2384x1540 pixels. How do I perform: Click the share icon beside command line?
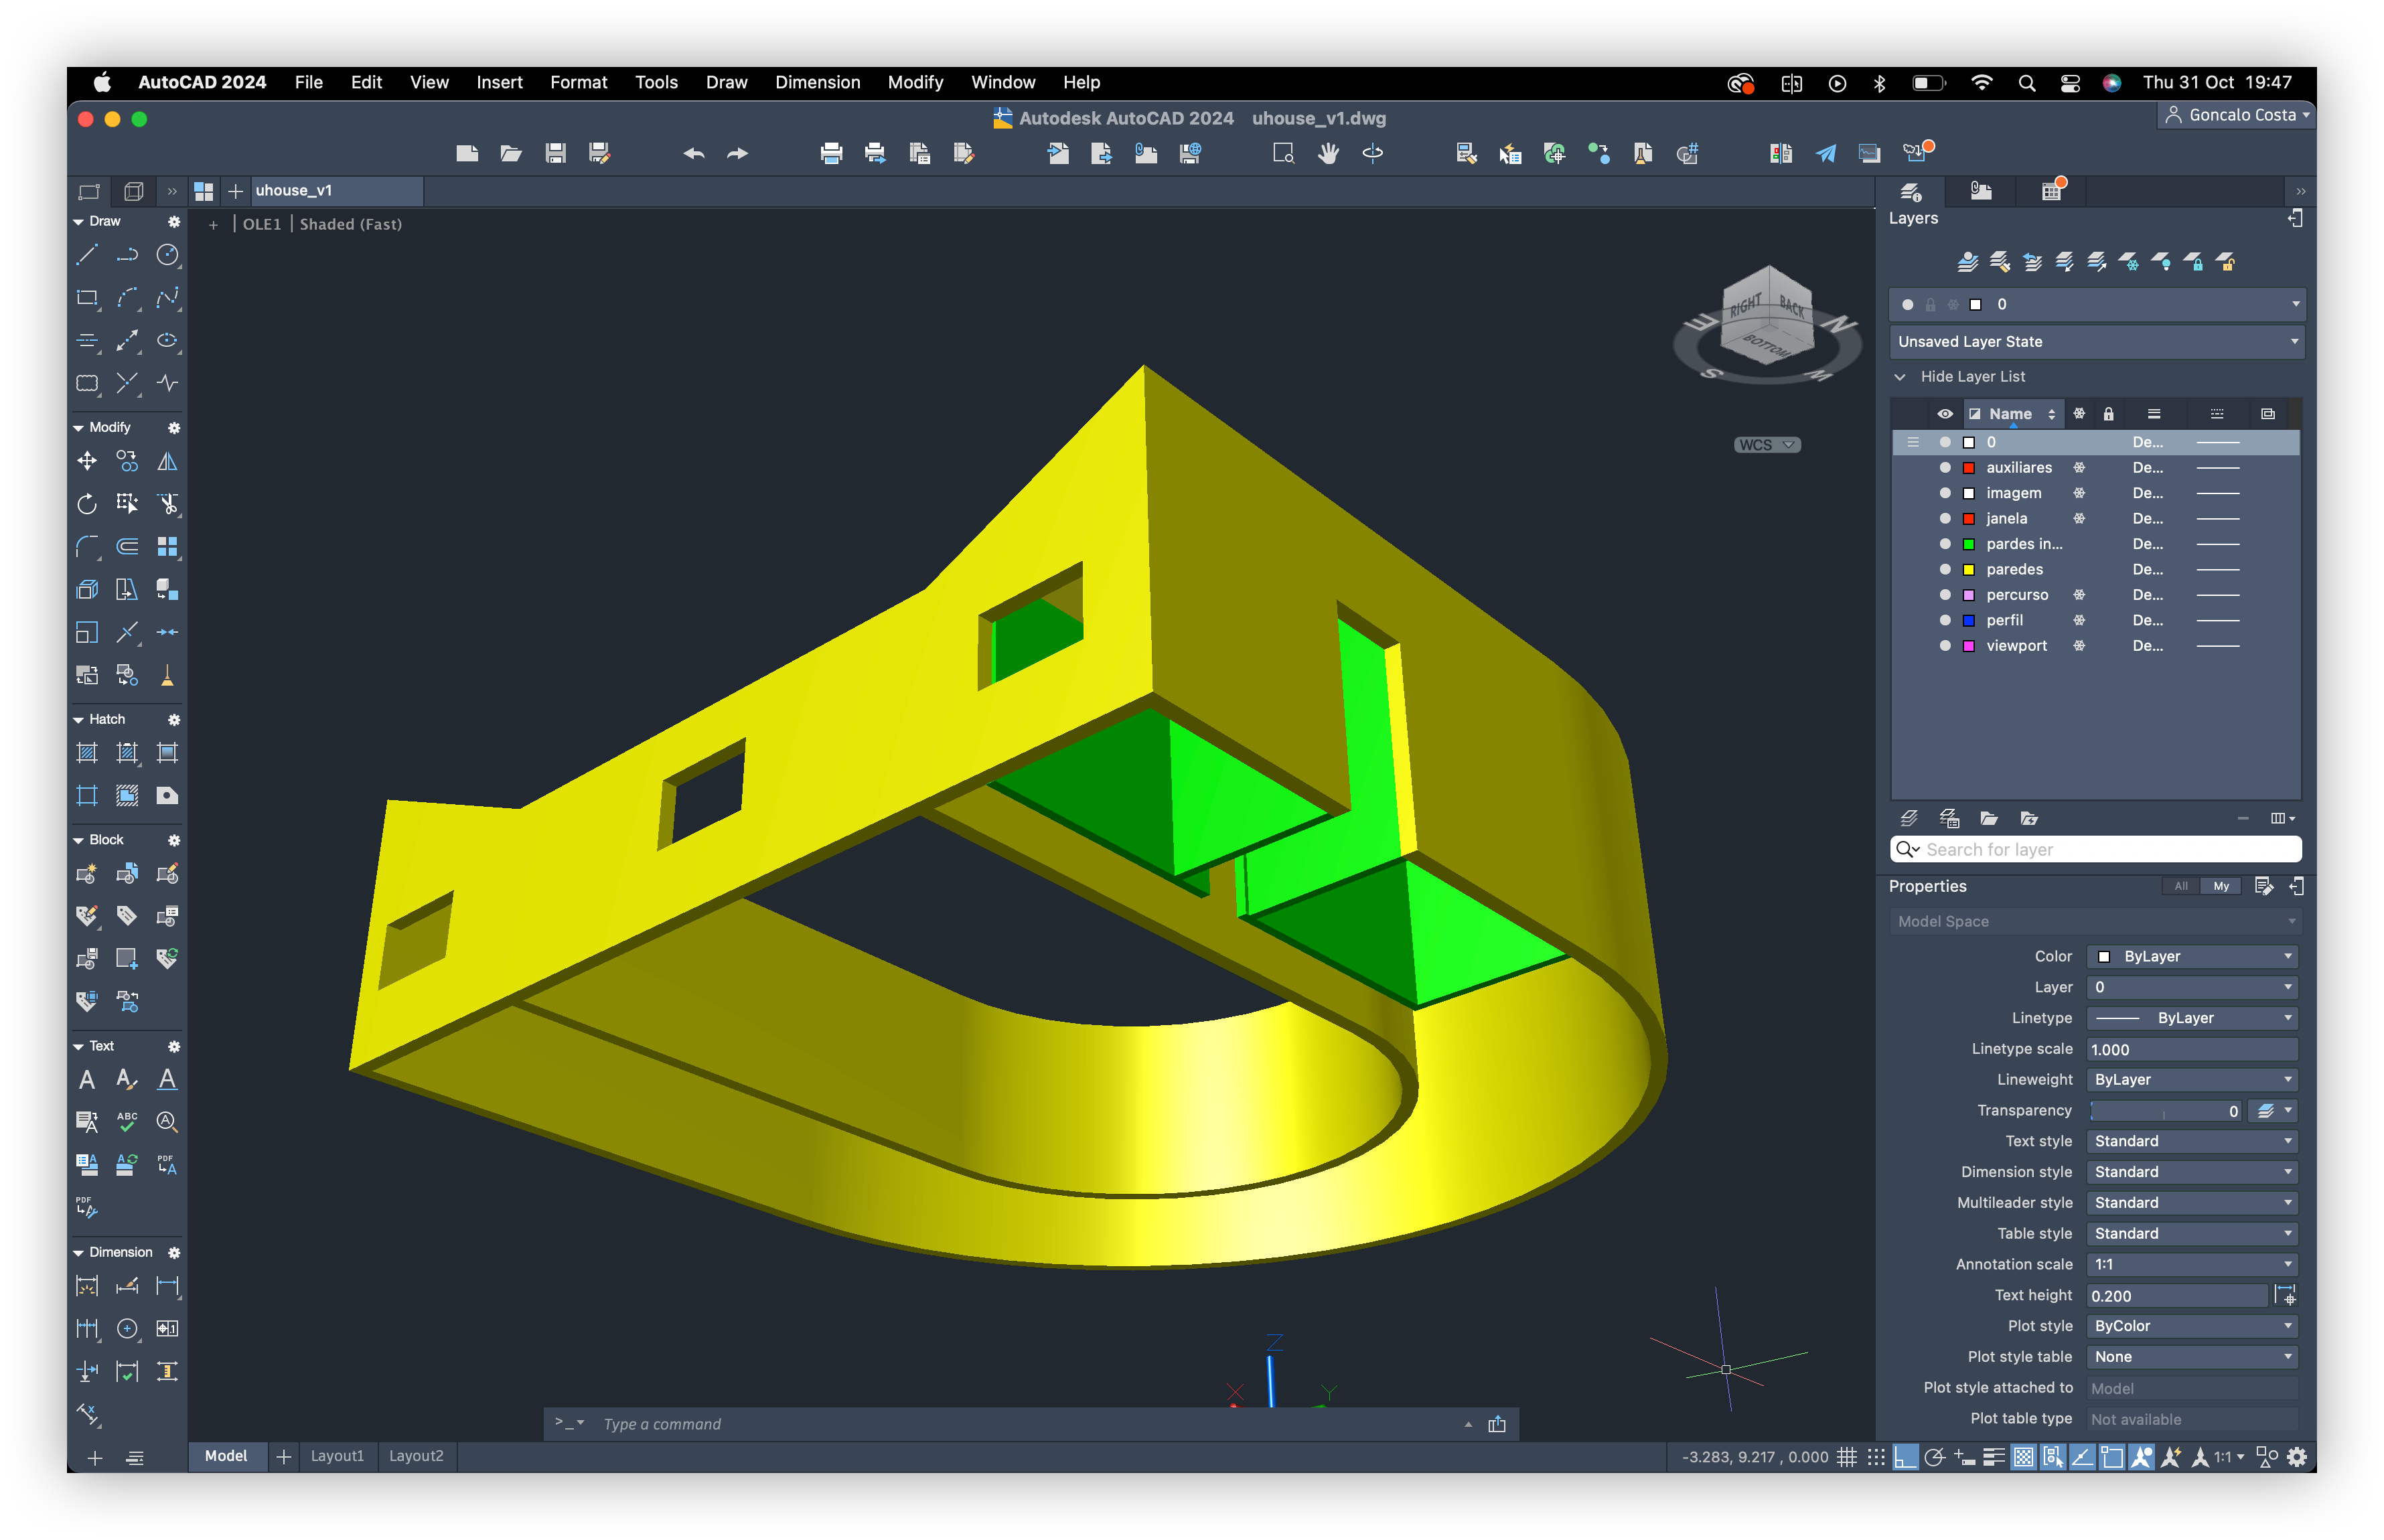pos(1497,1424)
